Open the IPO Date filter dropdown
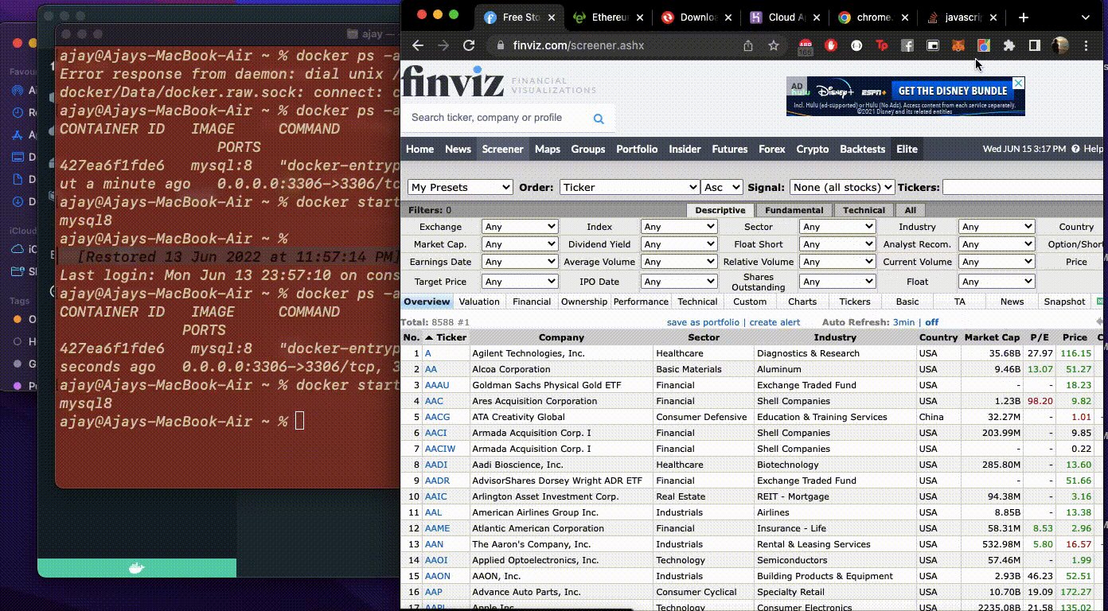The width and height of the screenshot is (1108, 611). tap(678, 282)
